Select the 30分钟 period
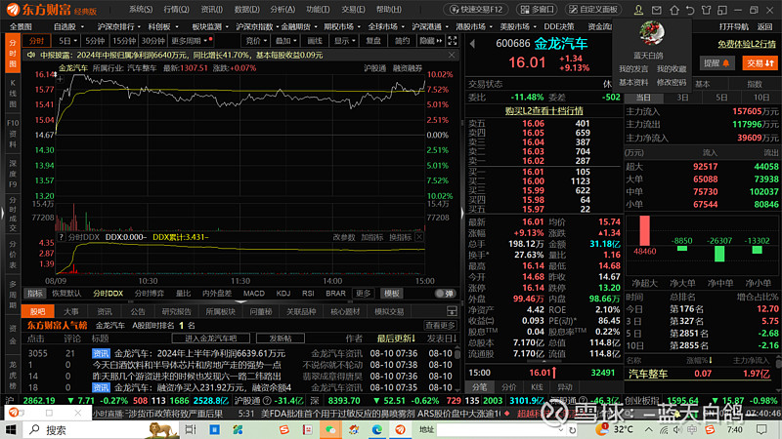 [x=153, y=41]
